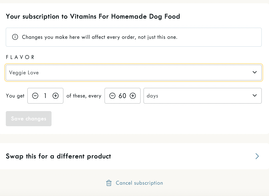Click the subscription title heading
This screenshot has height=196, width=269.
(93, 17)
